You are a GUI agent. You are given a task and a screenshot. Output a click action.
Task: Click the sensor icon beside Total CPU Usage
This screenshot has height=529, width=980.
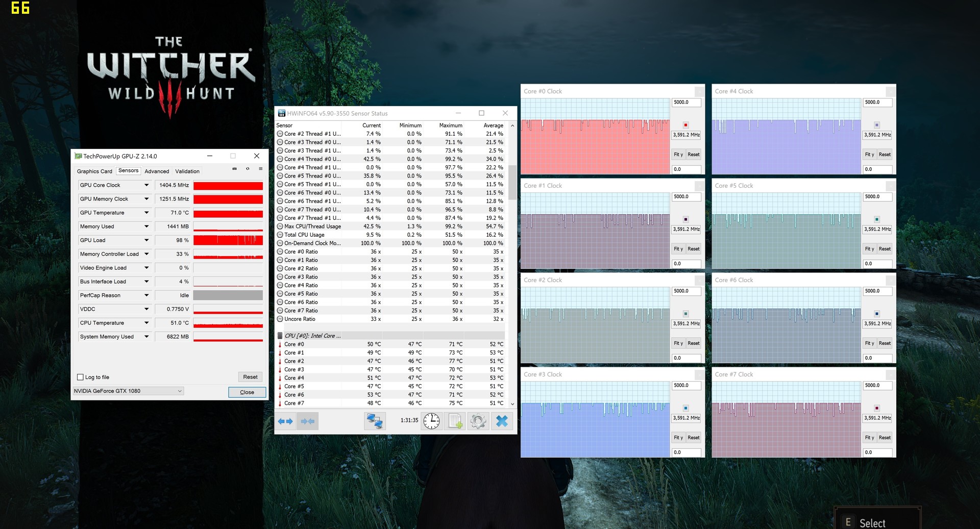[x=280, y=235]
